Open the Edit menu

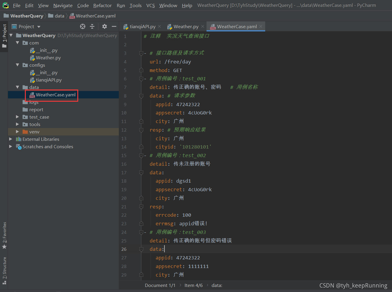click(x=29, y=5)
